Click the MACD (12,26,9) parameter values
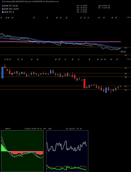This screenshot has width=131, height=172. click(x=35, y=129)
